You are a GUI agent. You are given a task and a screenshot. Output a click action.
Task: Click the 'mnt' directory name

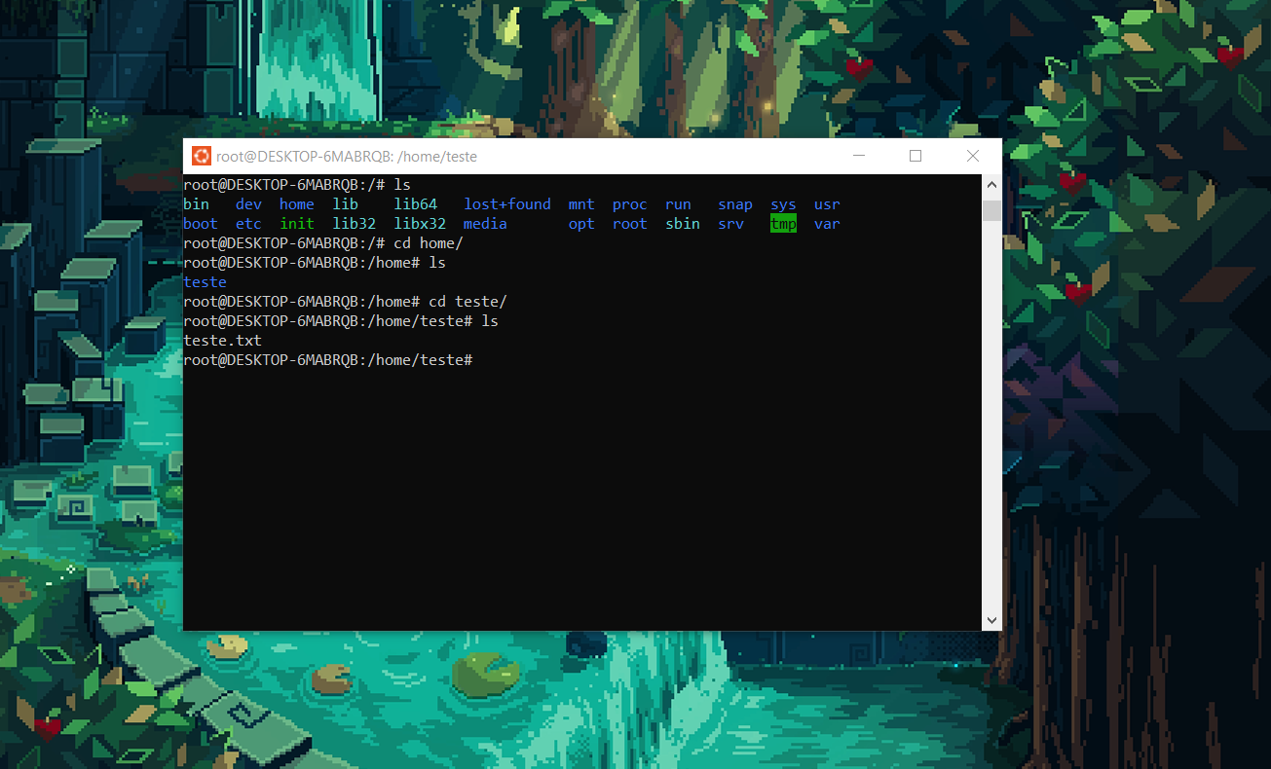581,204
